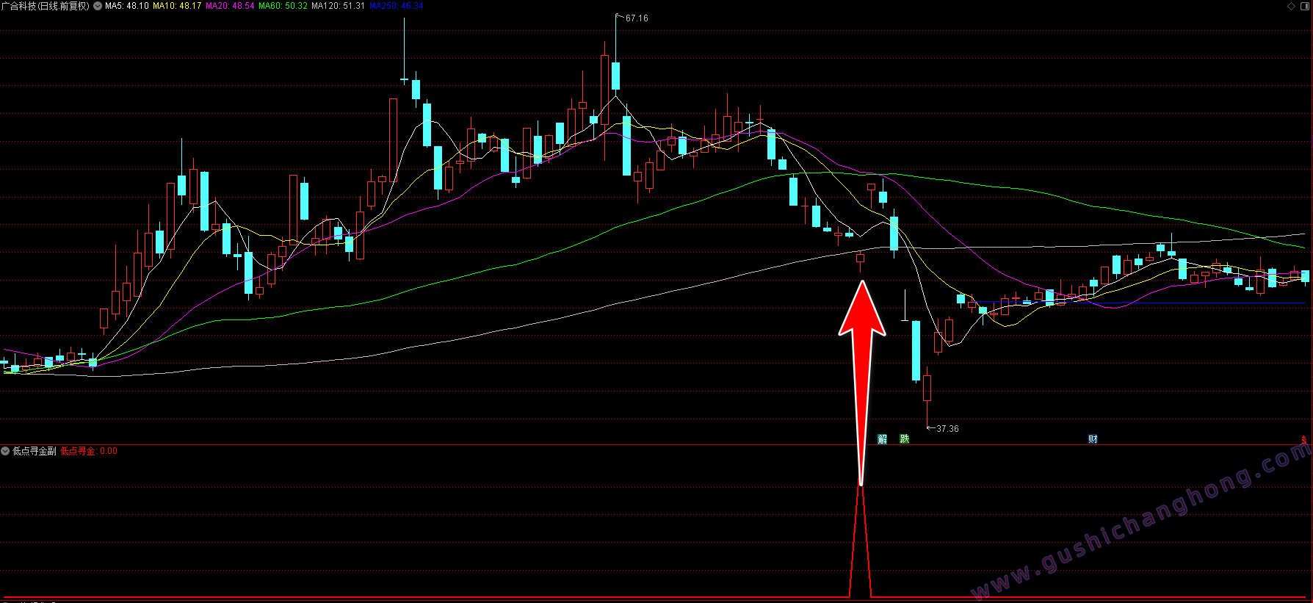Select the MA10: 48.17 label
This screenshot has height=603, width=1313.
point(177,6)
